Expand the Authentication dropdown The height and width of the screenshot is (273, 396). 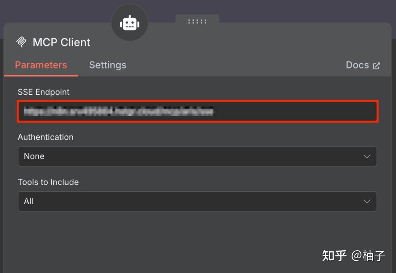pos(197,156)
